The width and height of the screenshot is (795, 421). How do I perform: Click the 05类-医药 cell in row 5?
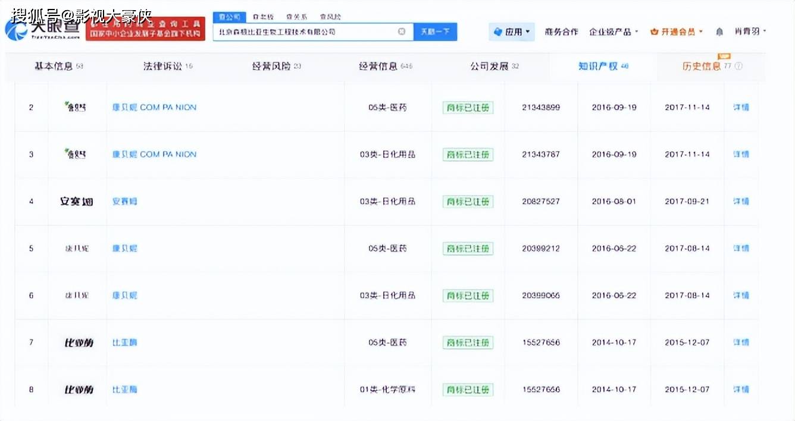click(x=387, y=248)
